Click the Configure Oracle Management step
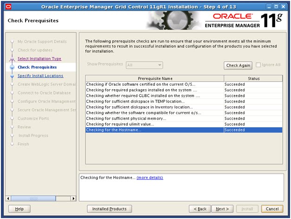 click(x=46, y=101)
